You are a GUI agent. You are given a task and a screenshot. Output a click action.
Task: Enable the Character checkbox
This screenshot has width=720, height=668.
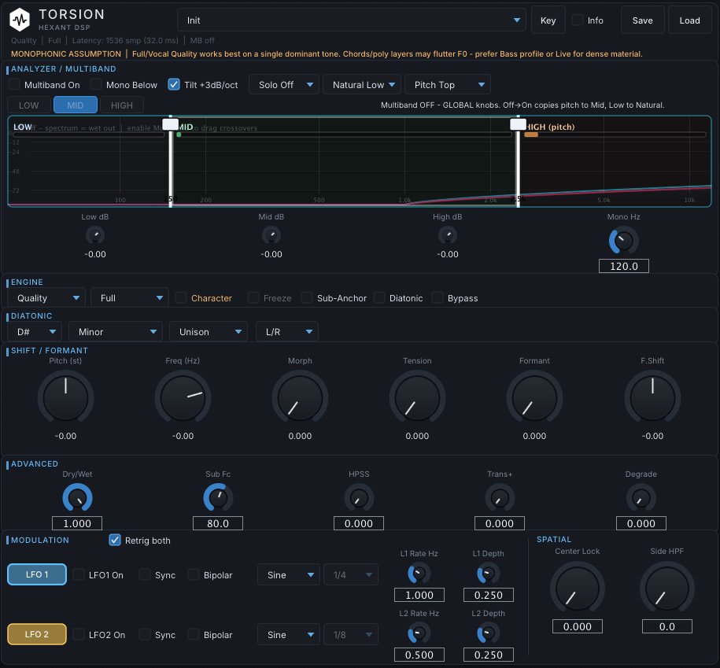(181, 298)
